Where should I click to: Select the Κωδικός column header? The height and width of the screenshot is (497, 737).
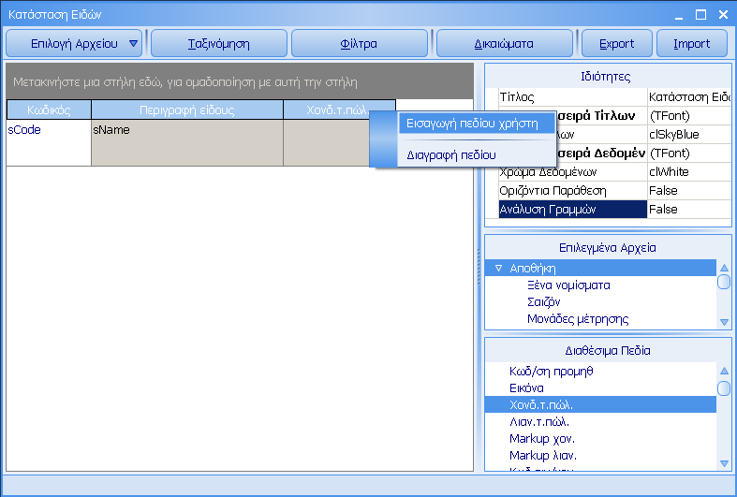(x=49, y=110)
